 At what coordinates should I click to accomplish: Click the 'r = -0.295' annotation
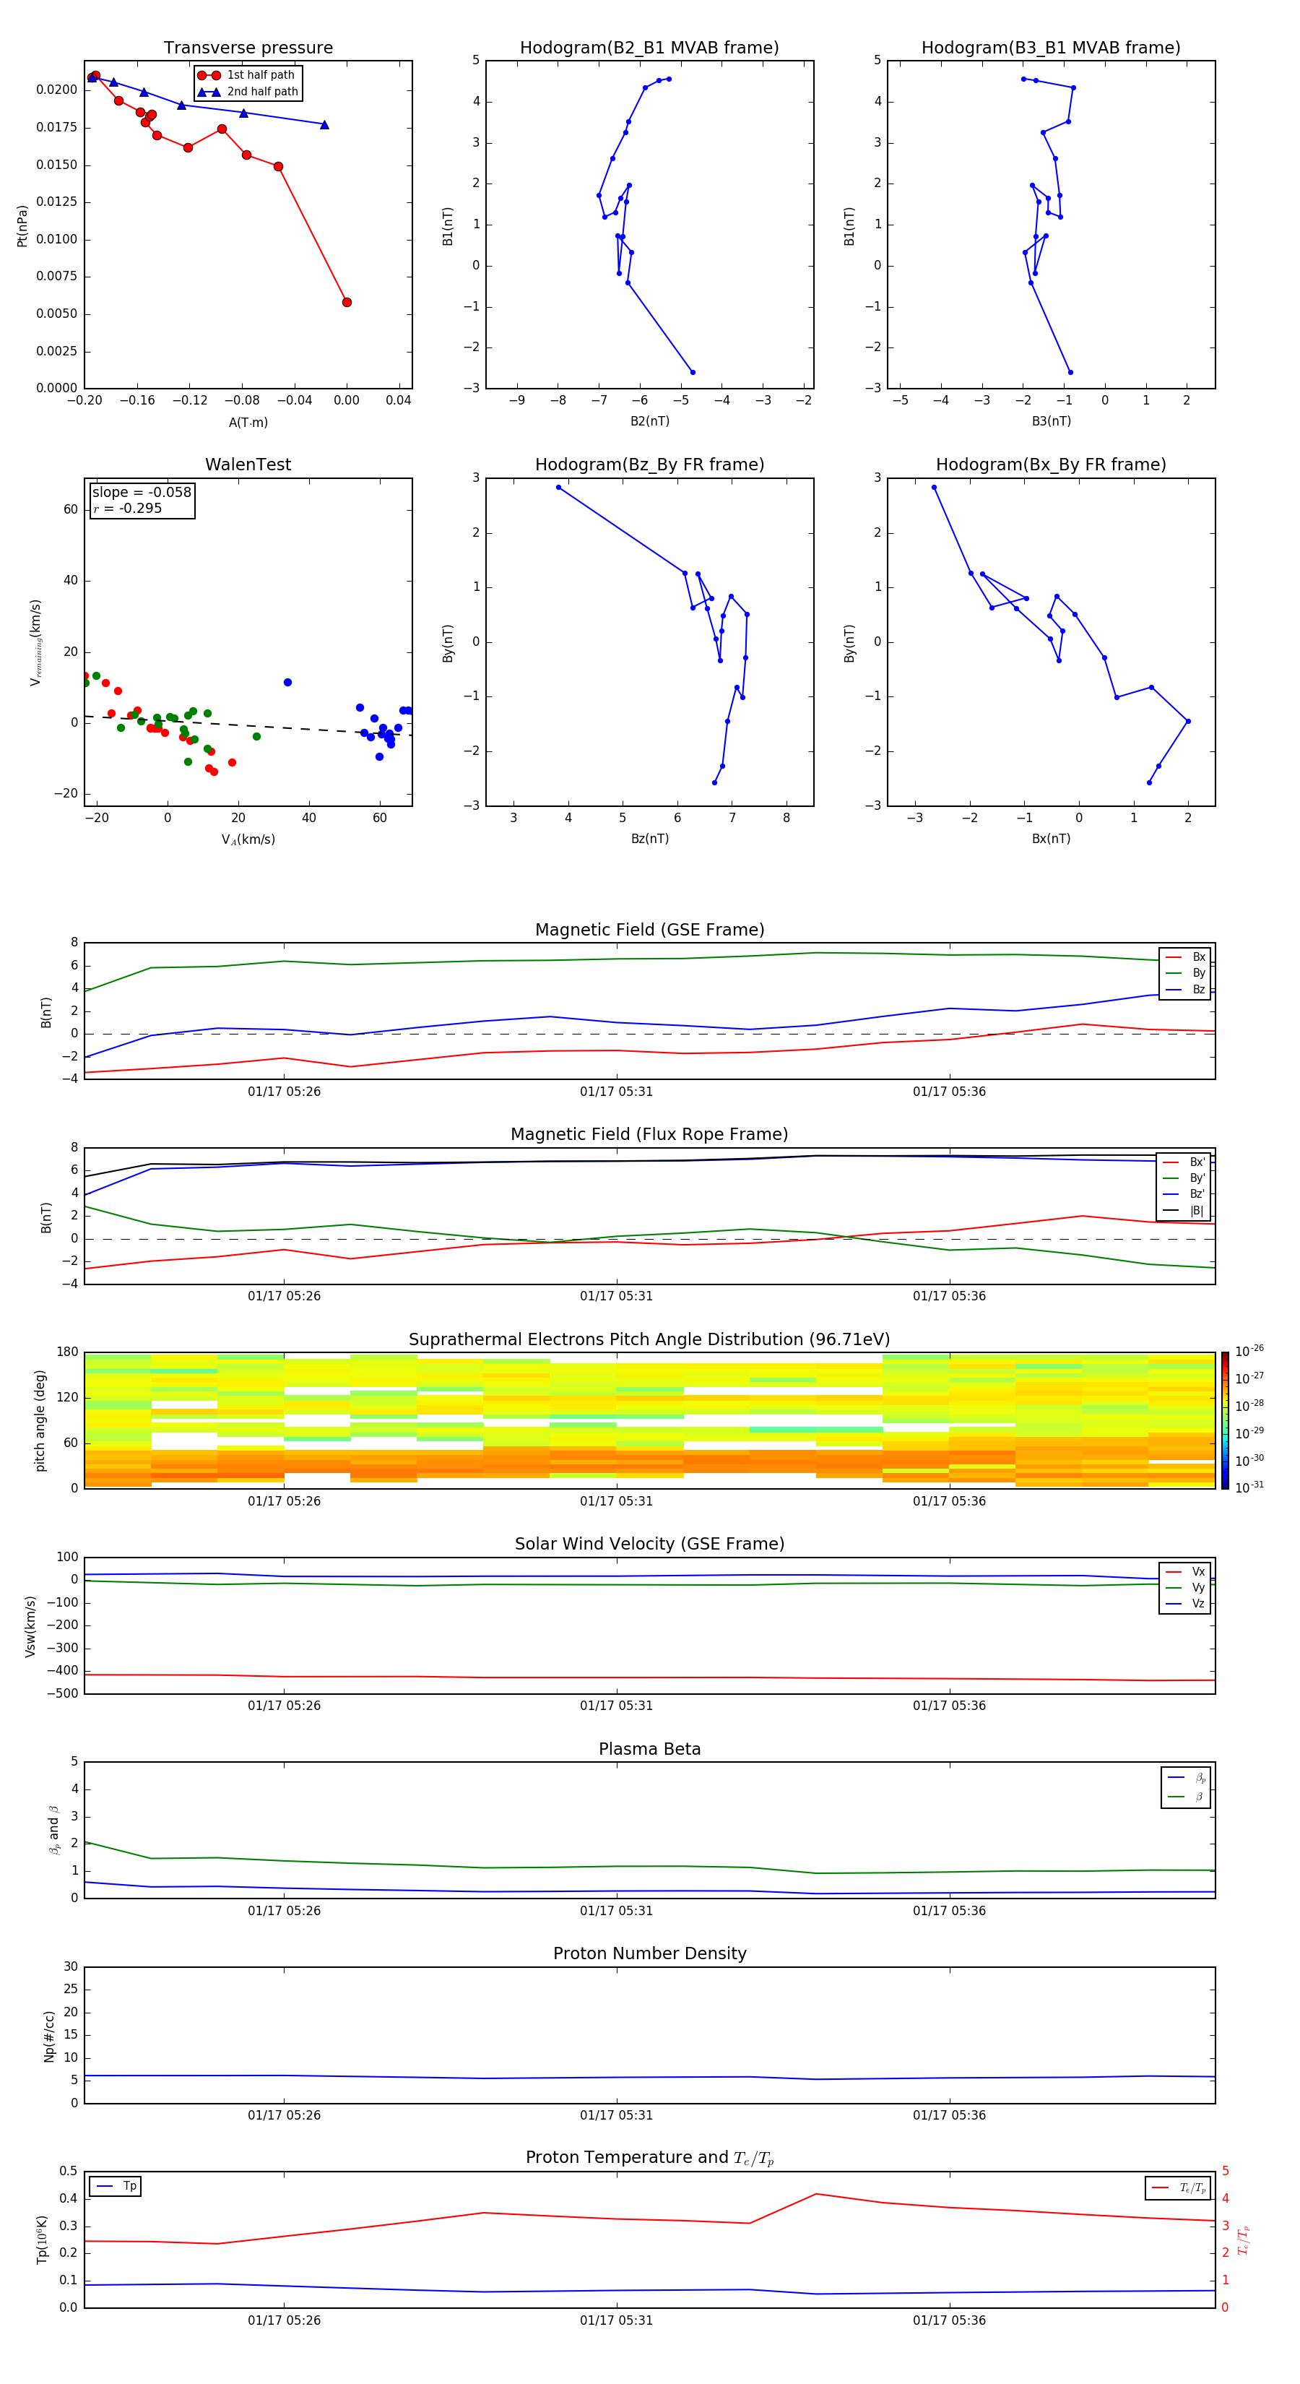point(128,508)
